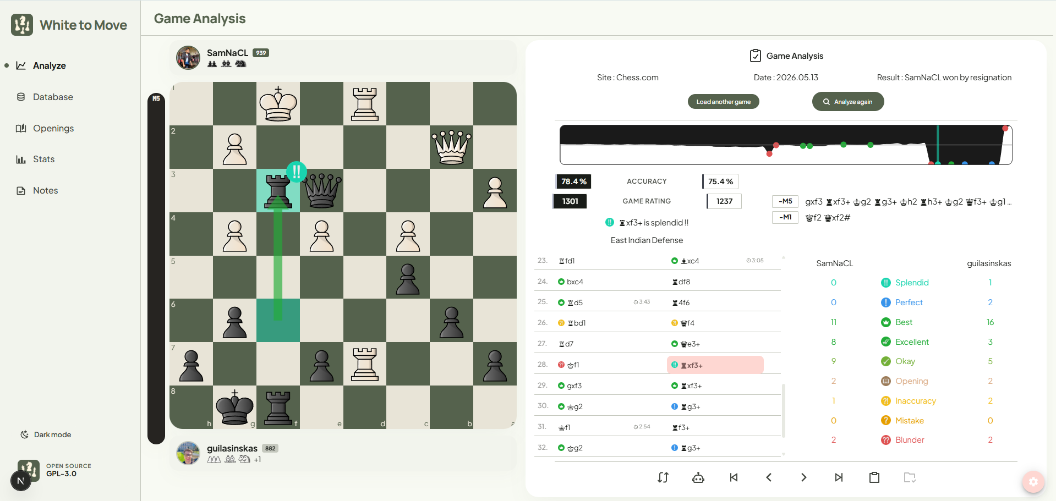The image size is (1056, 501).
Task: Click the double-exclamation splendid badge on board
Action: [297, 172]
